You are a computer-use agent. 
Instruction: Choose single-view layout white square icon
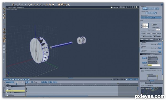111,7
